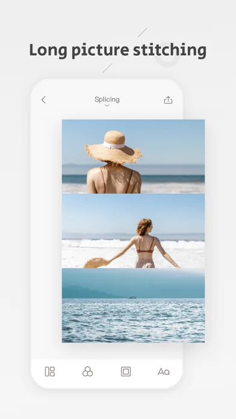Open the filters circles tool
The image size is (236, 419).
(88, 371)
